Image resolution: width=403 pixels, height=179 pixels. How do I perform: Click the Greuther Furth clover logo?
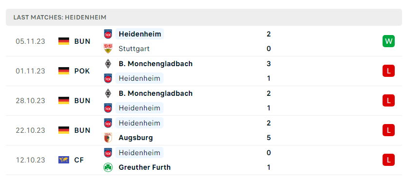(x=108, y=167)
